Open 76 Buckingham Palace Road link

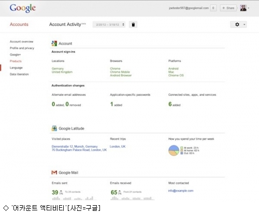click(79, 150)
